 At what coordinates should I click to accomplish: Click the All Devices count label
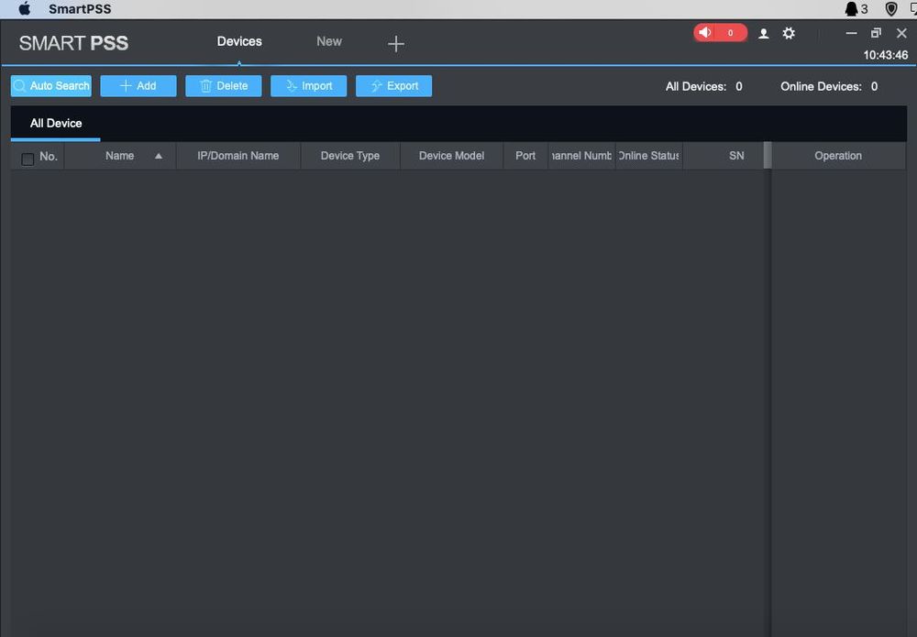pyautogui.click(x=704, y=86)
